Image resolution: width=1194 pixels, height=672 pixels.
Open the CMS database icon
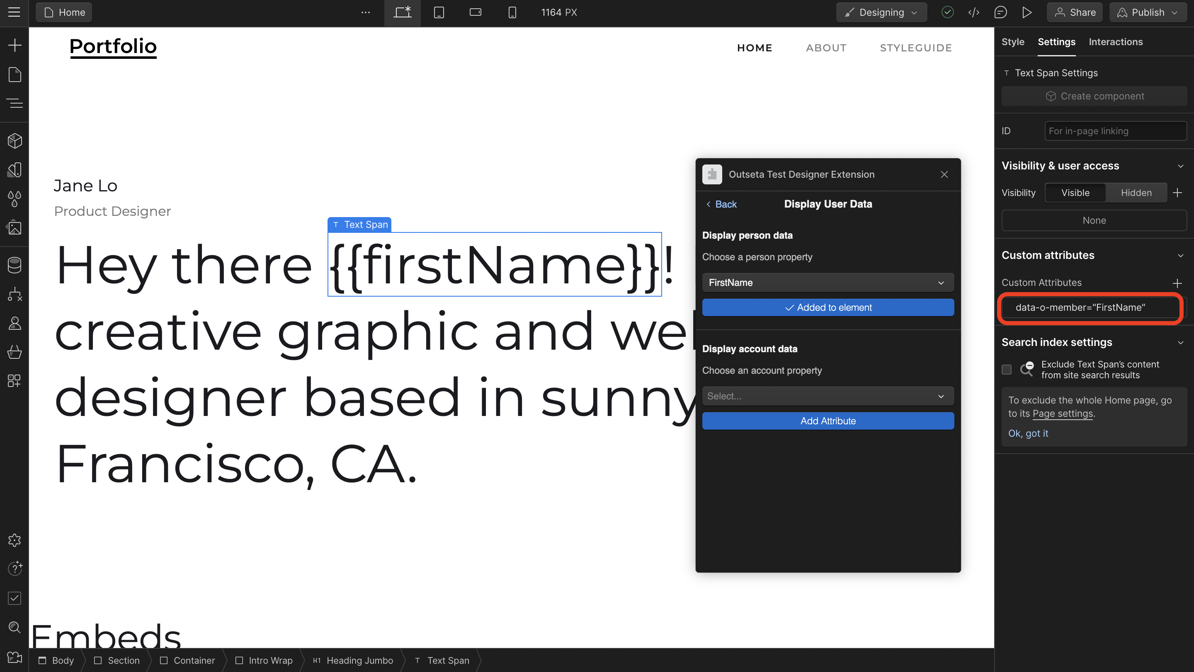coord(15,264)
